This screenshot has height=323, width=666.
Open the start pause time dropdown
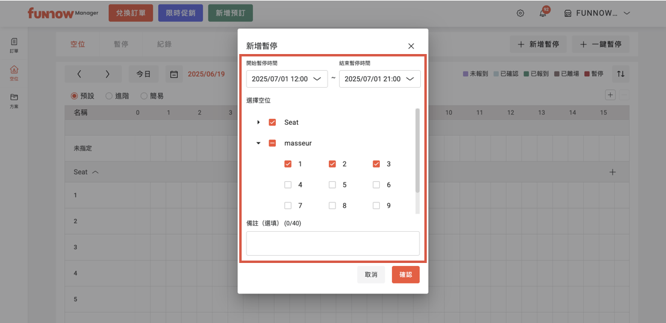tap(286, 79)
